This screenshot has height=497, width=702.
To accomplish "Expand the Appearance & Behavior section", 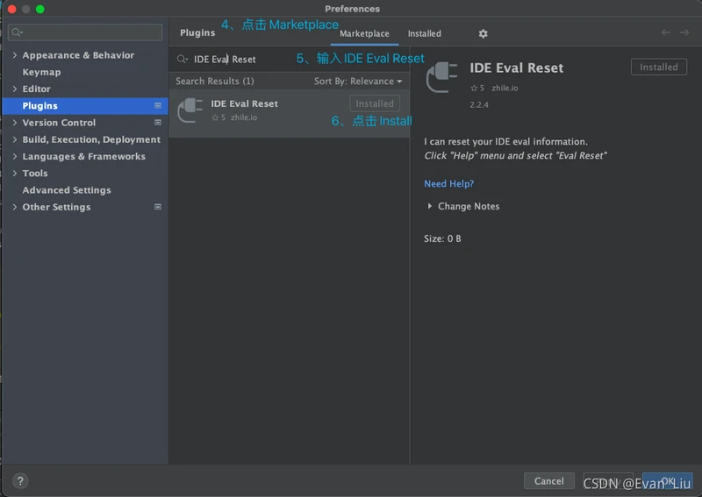I will point(15,55).
